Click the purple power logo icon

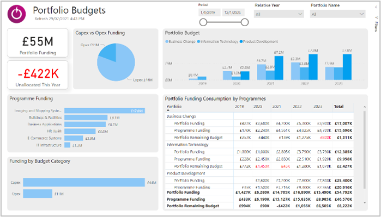click(x=16, y=15)
